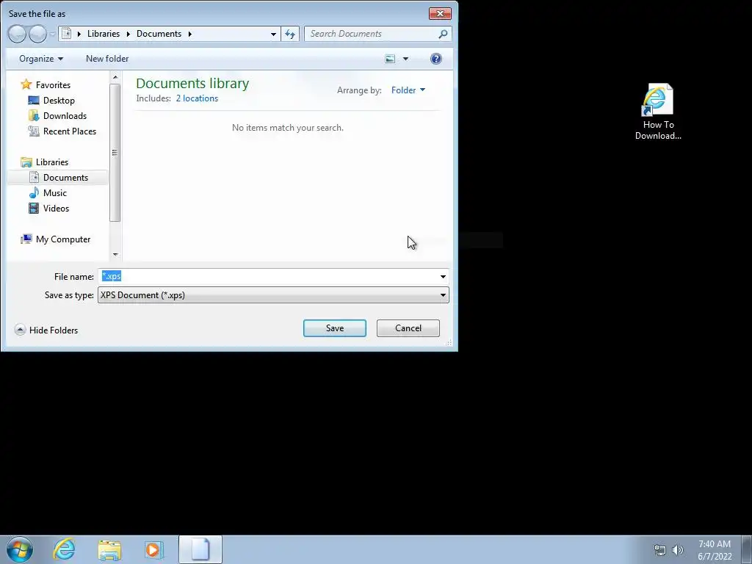Click the Back navigation arrow button
The width and height of the screenshot is (752, 564).
point(17,34)
